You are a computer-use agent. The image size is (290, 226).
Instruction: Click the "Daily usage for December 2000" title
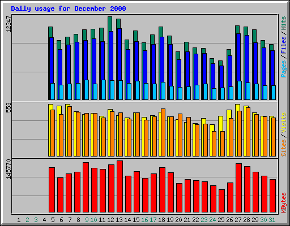click(69, 8)
